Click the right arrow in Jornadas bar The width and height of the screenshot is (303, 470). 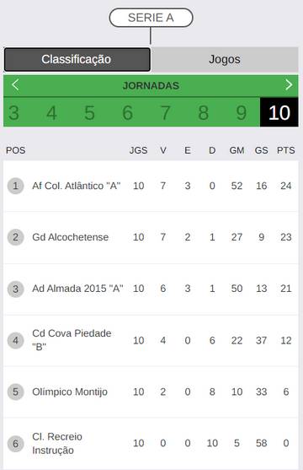pyautogui.click(x=289, y=85)
